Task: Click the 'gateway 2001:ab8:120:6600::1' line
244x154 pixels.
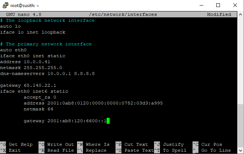Action: (x=65, y=121)
